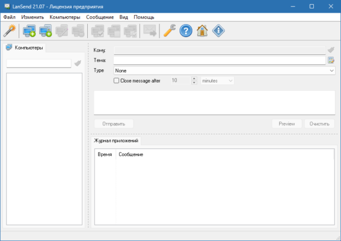The width and height of the screenshot is (341, 241).
Task: Click the Отправить button
Action: [x=114, y=124]
